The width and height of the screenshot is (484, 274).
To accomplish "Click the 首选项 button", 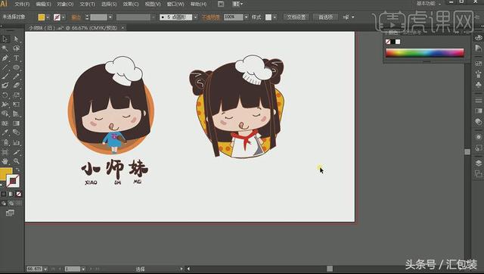I will point(325,17).
